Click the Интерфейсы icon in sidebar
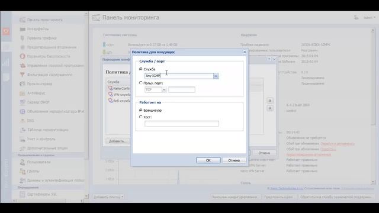 [x=23, y=29]
